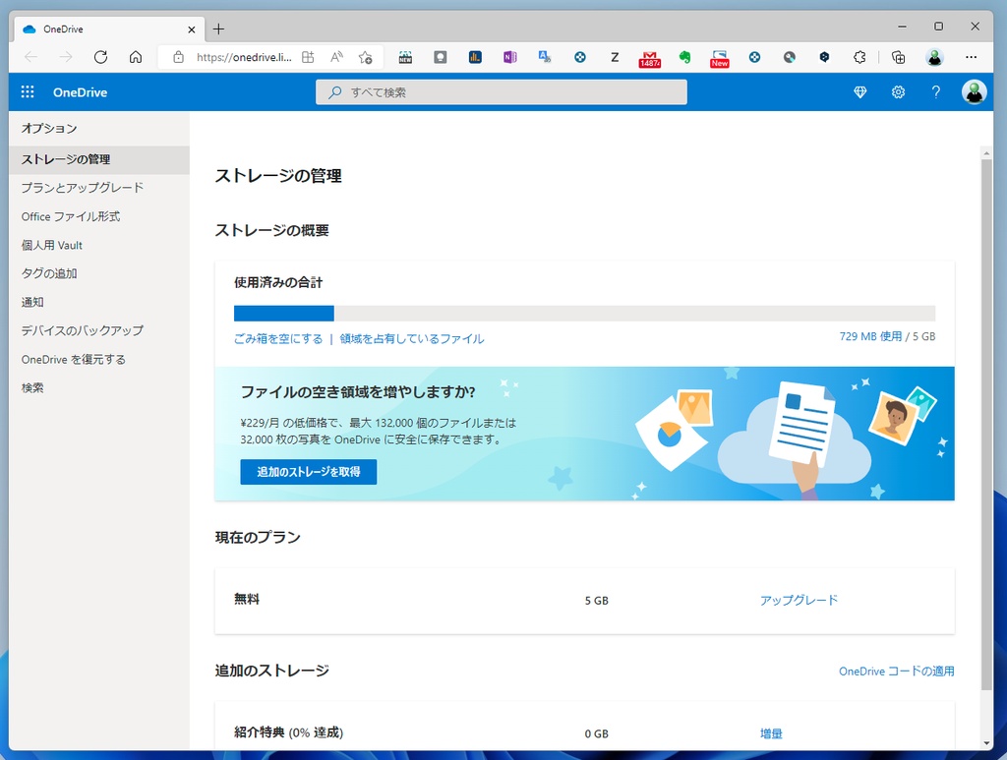Click アップグレード link for the free plan
The height and width of the screenshot is (760, 1007).
click(799, 600)
